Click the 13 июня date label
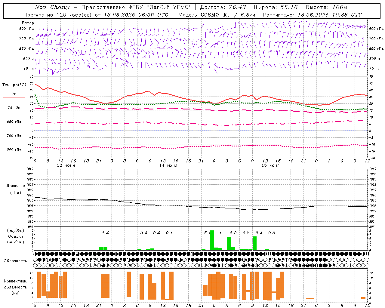The image size is (385, 308). (x=66, y=165)
